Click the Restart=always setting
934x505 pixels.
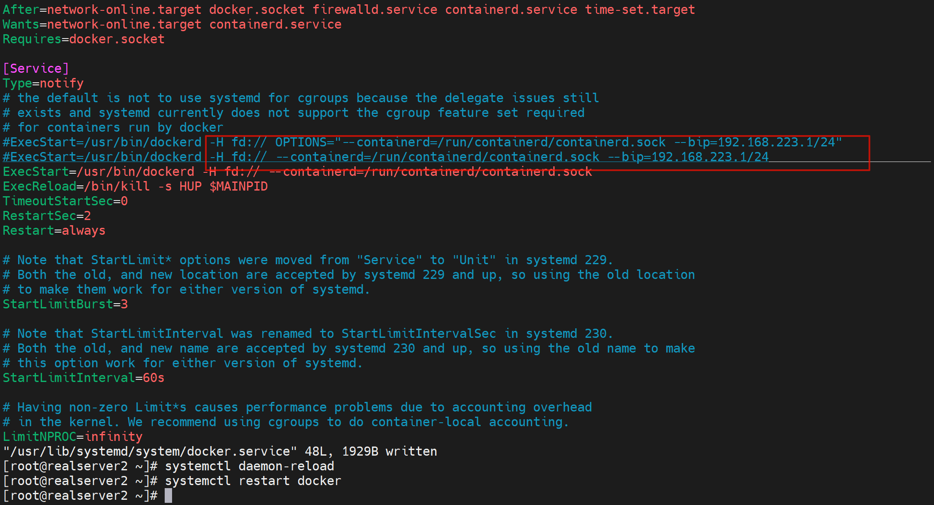54,231
